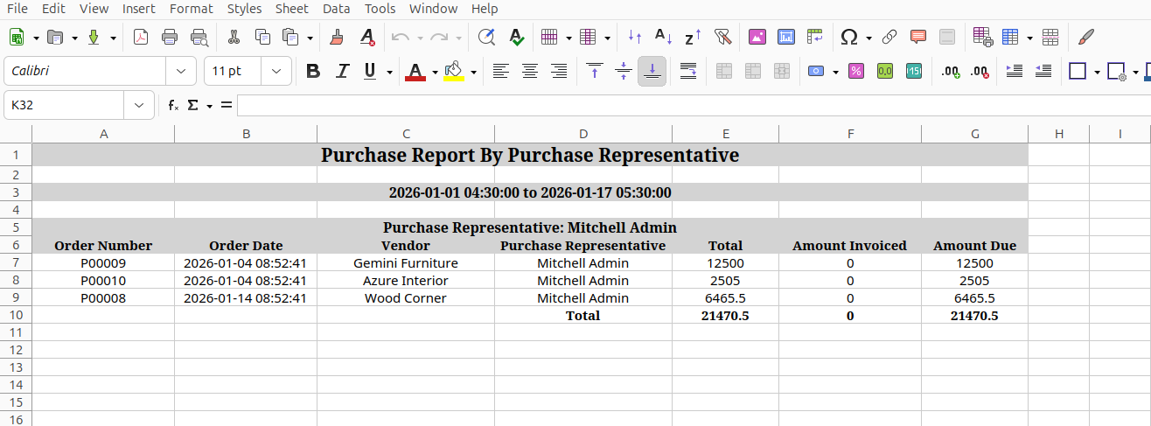
Task: Sort descending Z to A
Action: click(693, 38)
